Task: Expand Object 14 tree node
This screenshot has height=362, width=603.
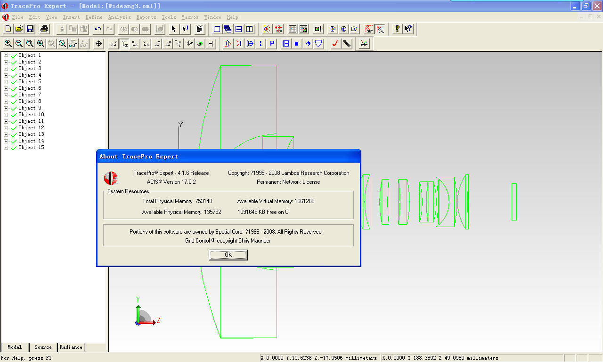Action: pyautogui.click(x=6, y=141)
